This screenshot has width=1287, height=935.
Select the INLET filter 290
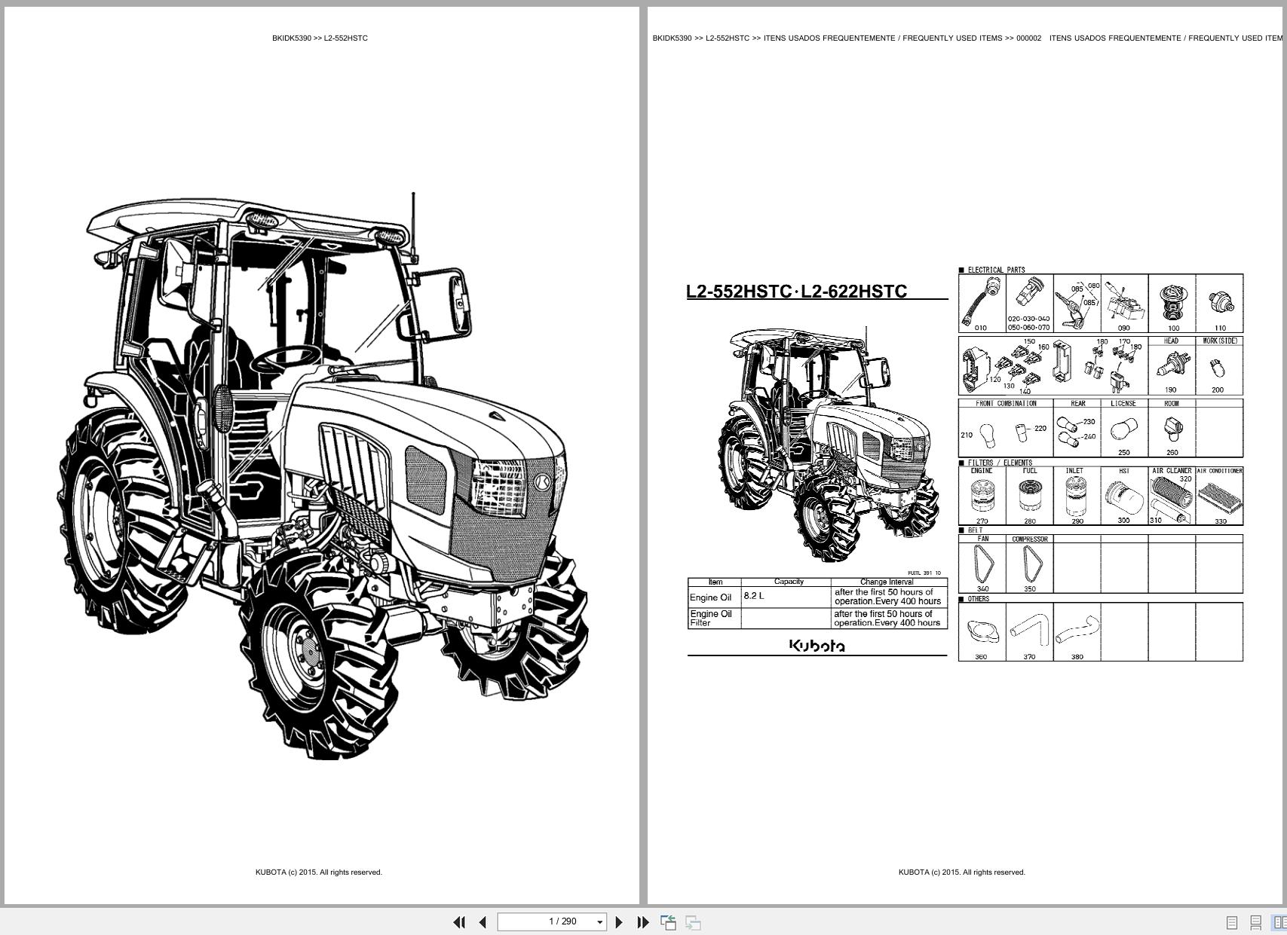[1077, 497]
